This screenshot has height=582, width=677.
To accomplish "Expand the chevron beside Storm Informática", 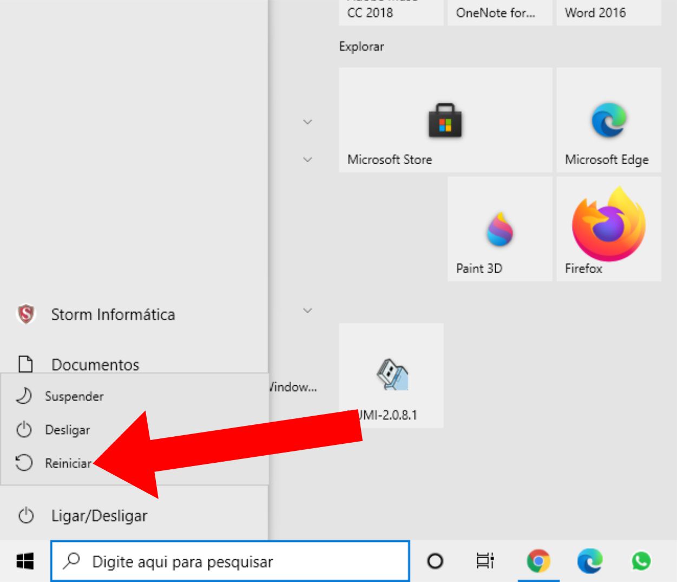I will [307, 311].
